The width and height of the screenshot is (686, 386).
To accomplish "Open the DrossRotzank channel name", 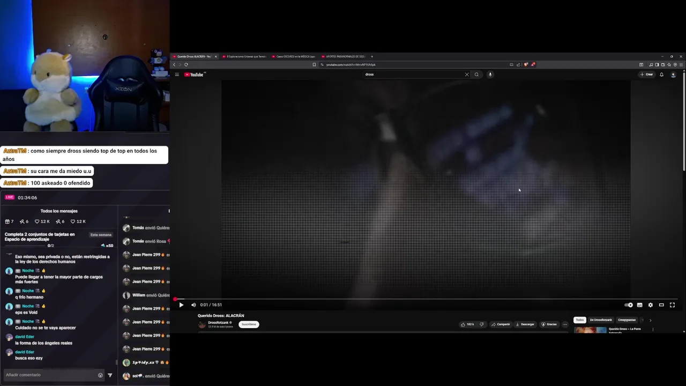I will pos(219,322).
